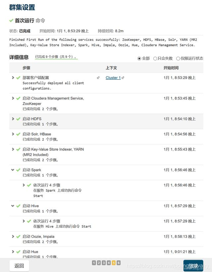Open the Cluster 1 link
Viewport: 212px width, 272px height.
pos(113,78)
